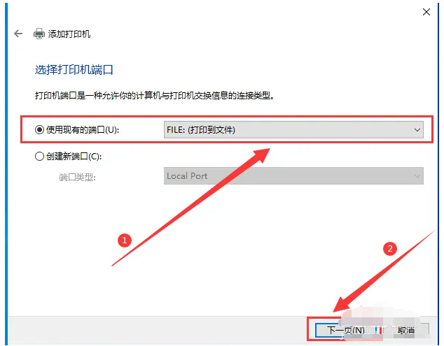Click the printer port description sentence
This screenshot has height=346, width=444.
pos(155,96)
